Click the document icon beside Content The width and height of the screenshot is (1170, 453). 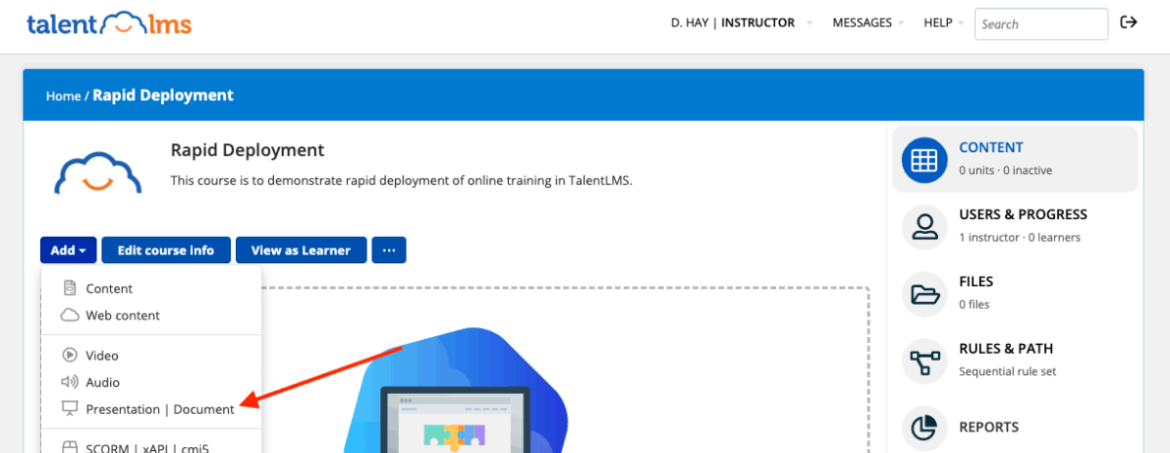[x=69, y=288]
